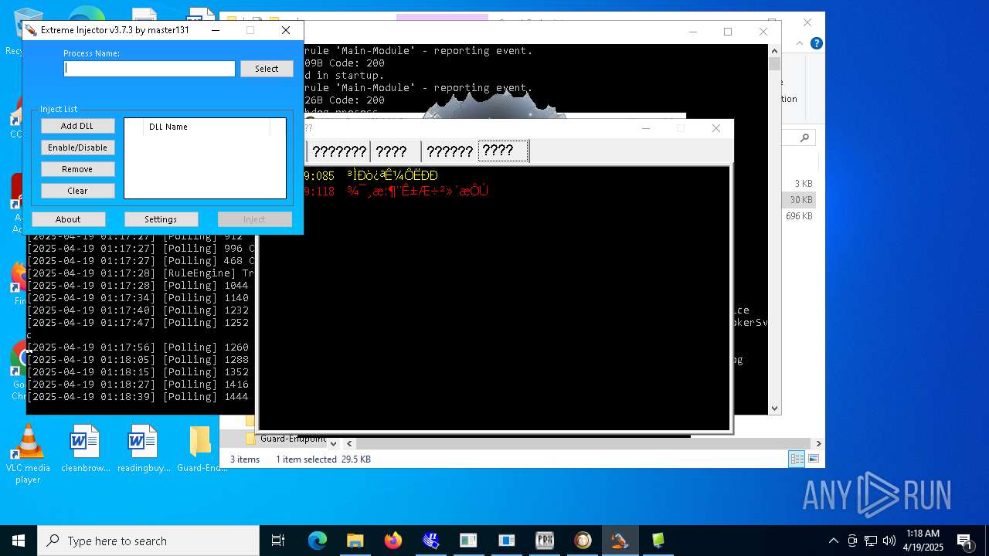Screen dimensions: 989x556
Task: Open the first console window taskbar icon
Action: tap(468, 541)
